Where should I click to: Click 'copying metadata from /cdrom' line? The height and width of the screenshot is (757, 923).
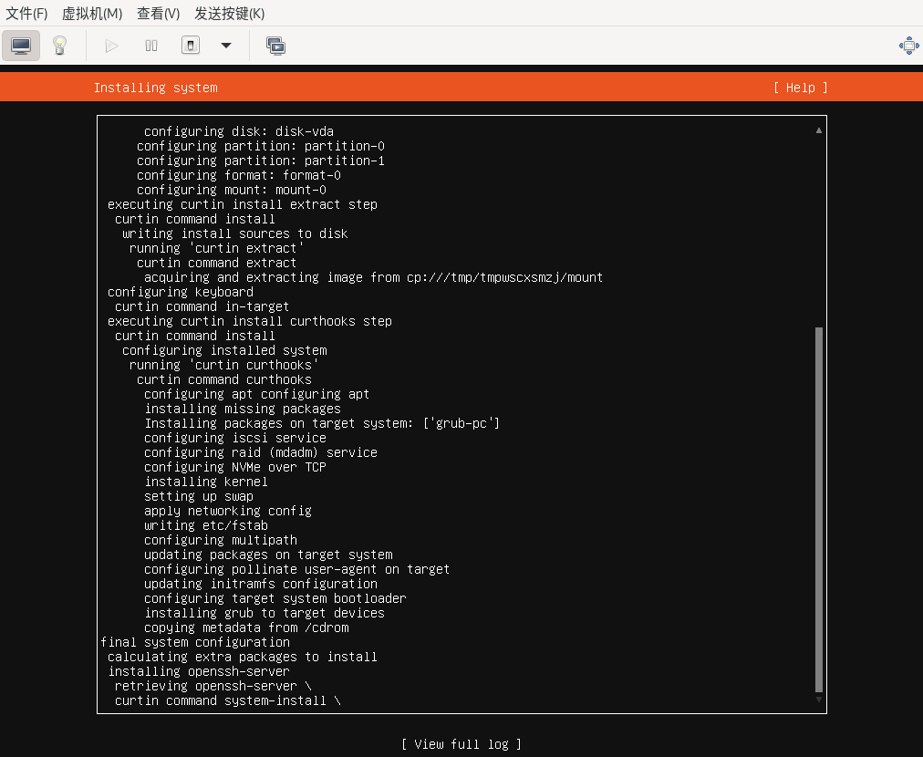tap(246, 627)
